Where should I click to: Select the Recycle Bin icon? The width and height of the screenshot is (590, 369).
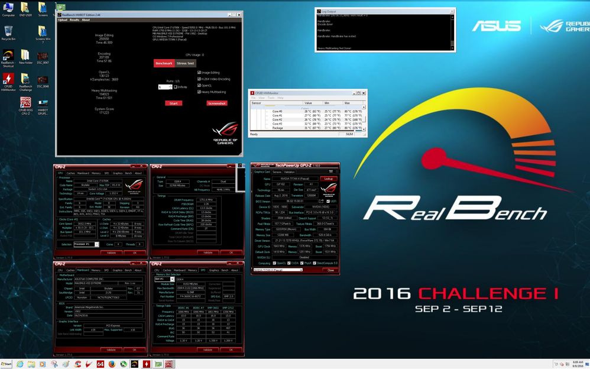[x=8, y=33]
